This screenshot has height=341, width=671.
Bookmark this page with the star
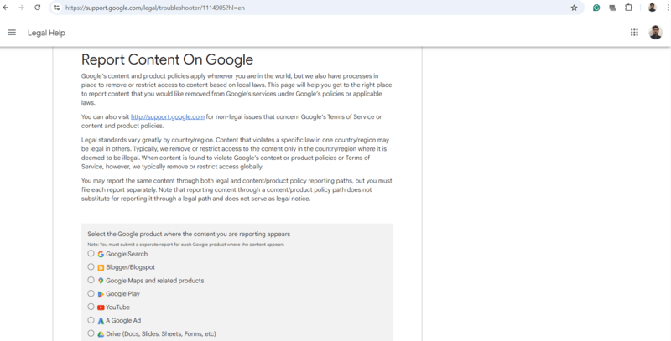574,8
